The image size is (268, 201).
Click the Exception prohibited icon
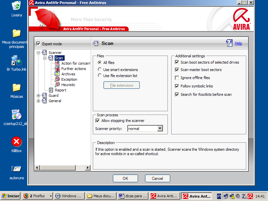tap(57, 79)
